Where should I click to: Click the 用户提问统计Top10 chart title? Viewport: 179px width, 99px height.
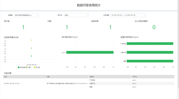point(69,37)
